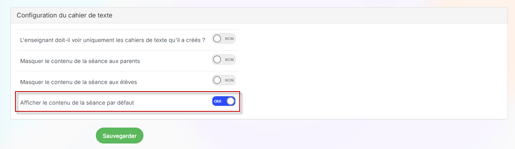This screenshot has height=149, width=515.
Task: Click the round knob of the enseignant switch
Action: tap(217, 39)
